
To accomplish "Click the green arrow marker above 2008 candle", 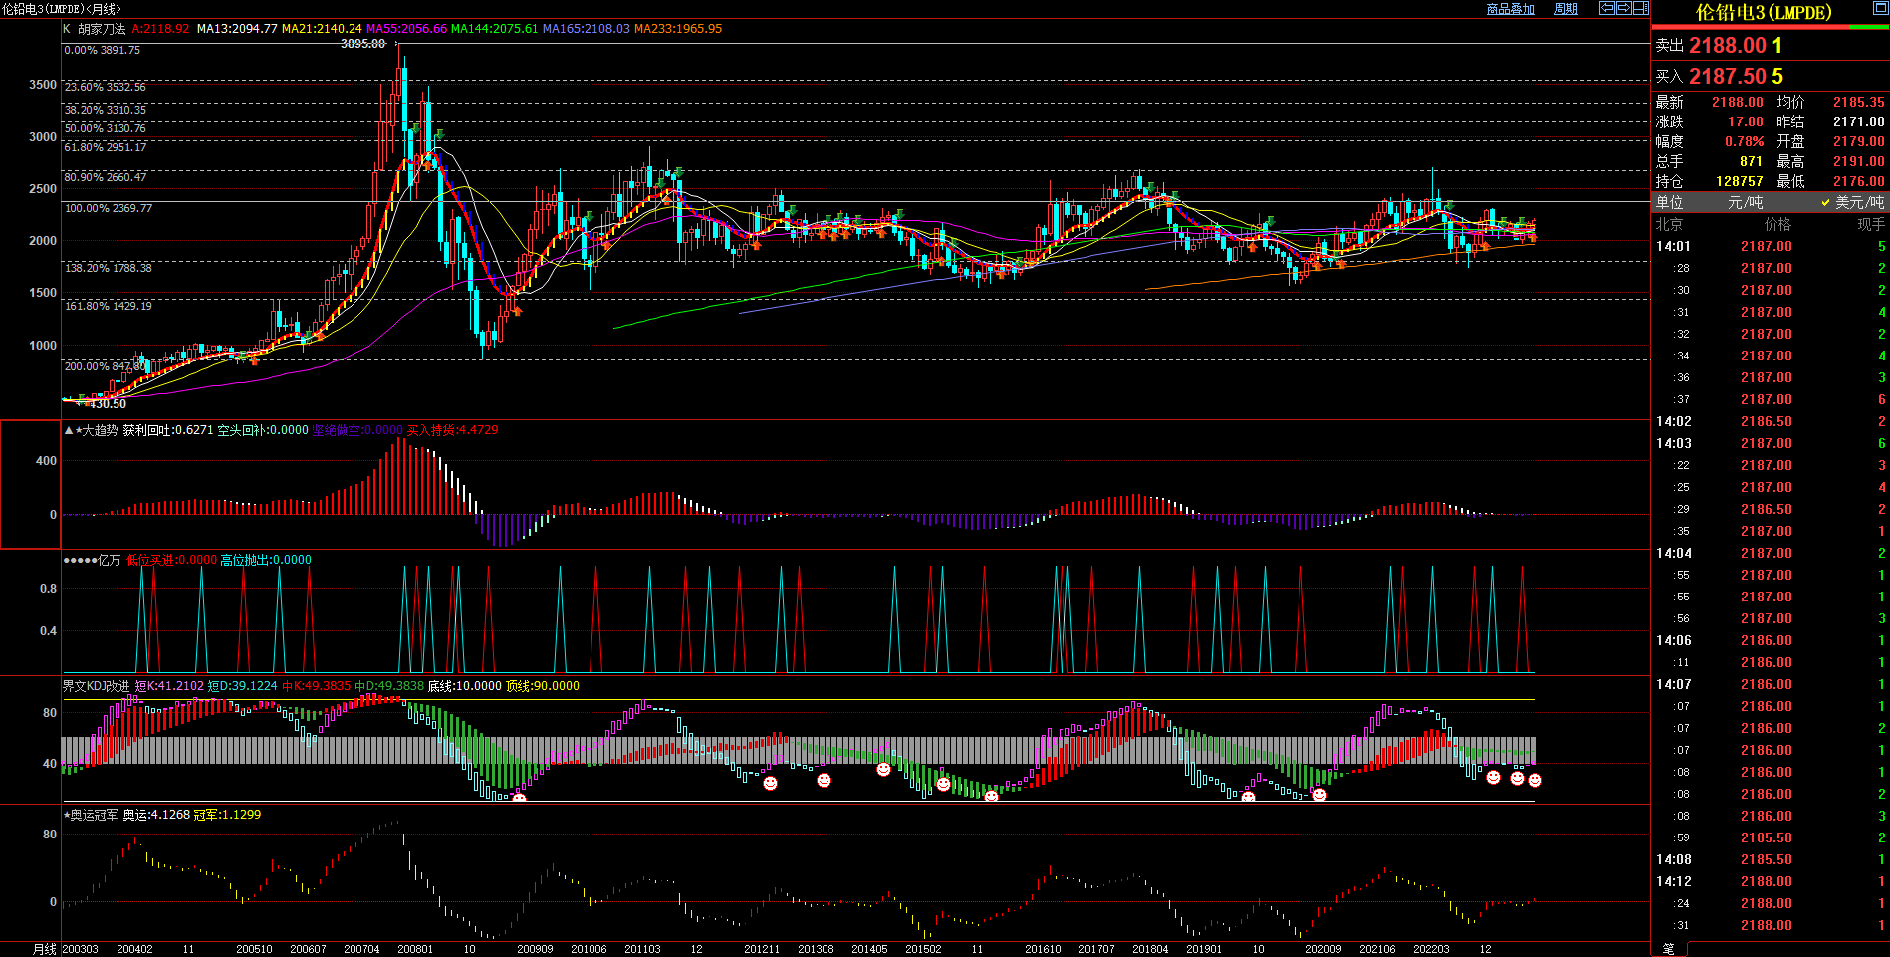I will 439,134.
